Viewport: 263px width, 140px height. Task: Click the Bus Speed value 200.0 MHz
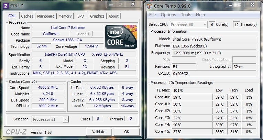(48, 100)
